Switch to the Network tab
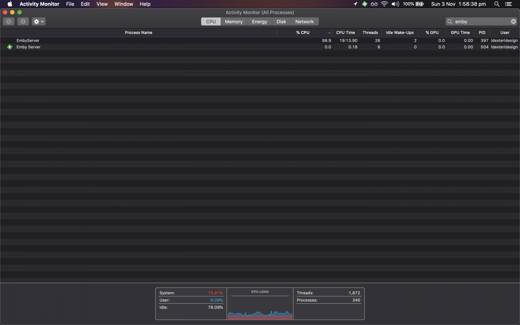Screen dimensions: 520x325 (305, 22)
